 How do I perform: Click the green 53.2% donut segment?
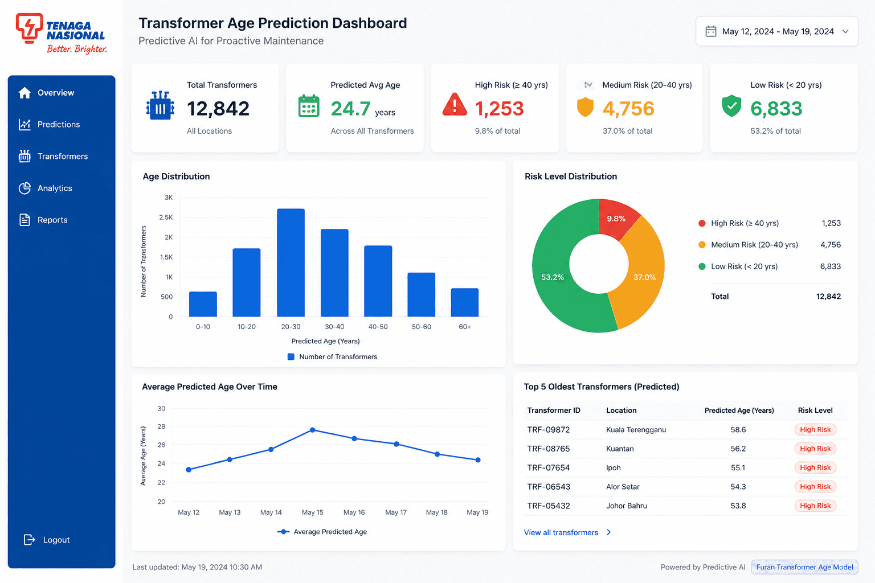(551, 277)
